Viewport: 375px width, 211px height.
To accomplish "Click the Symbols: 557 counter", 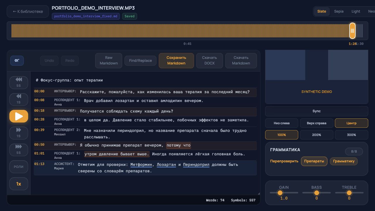I will click(x=243, y=200).
